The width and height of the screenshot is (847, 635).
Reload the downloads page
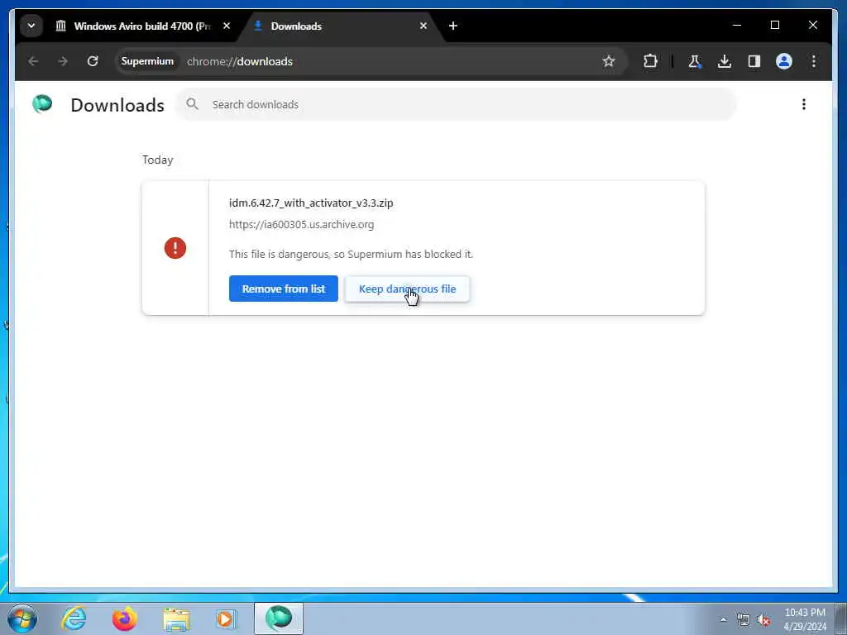93,61
